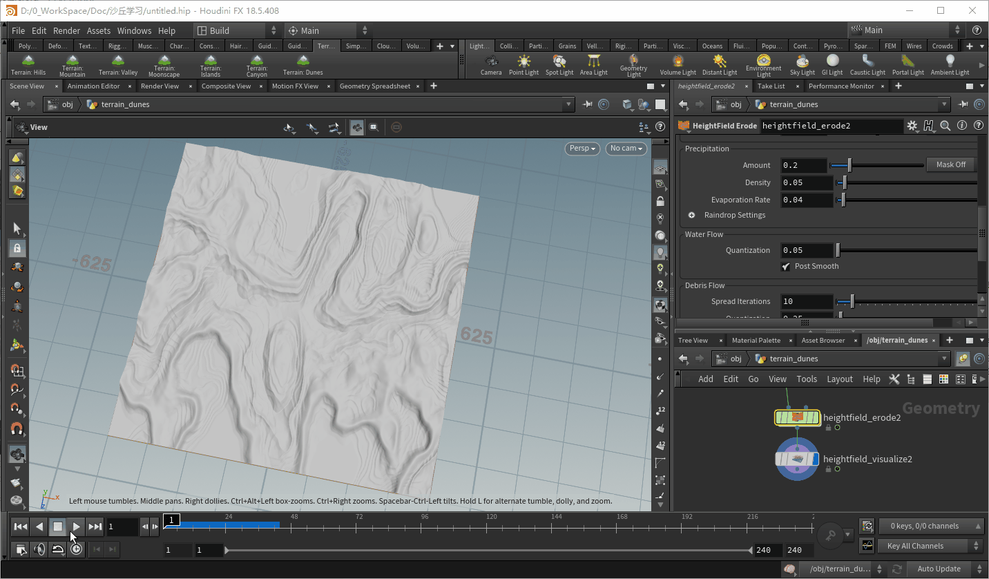Open the Build desktop dropdown
Image resolution: width=989 pixels, height=579 pixels.
tap(237, 30)
